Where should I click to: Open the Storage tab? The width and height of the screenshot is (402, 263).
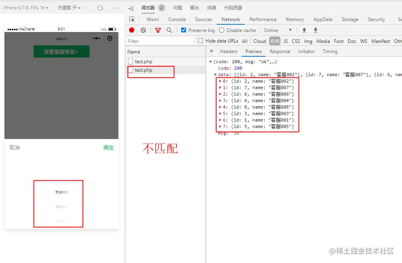(x=350, y=19)
